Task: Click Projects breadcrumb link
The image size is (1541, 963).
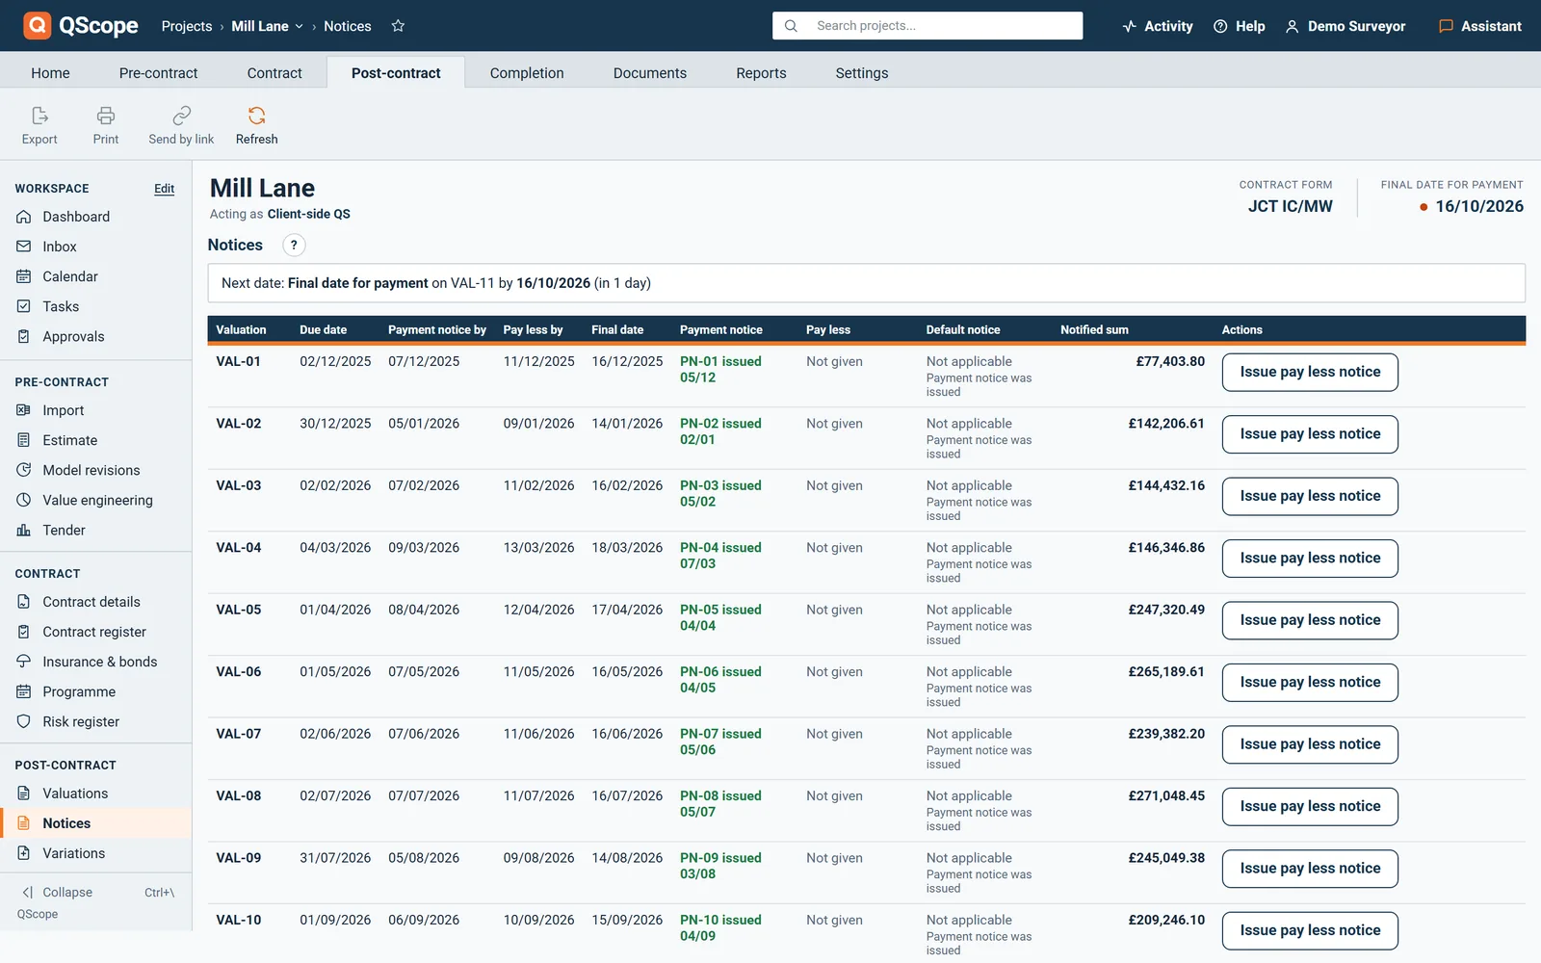Action: point(187,26)
